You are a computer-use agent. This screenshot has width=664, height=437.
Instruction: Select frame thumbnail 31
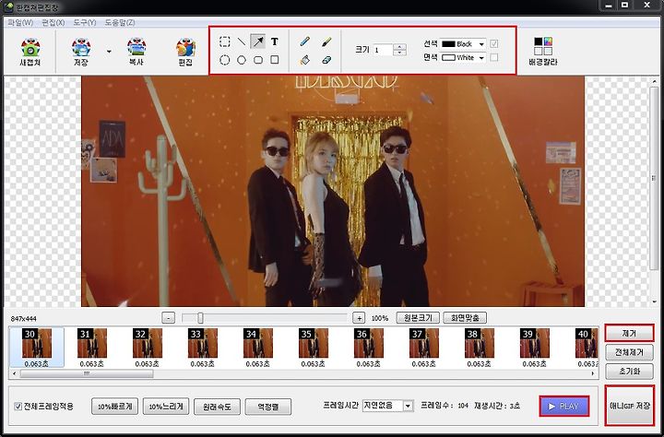92,348
